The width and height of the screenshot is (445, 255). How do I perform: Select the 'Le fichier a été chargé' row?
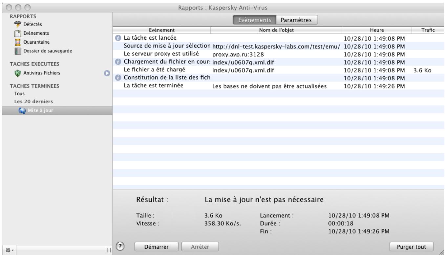click(279, 69)
